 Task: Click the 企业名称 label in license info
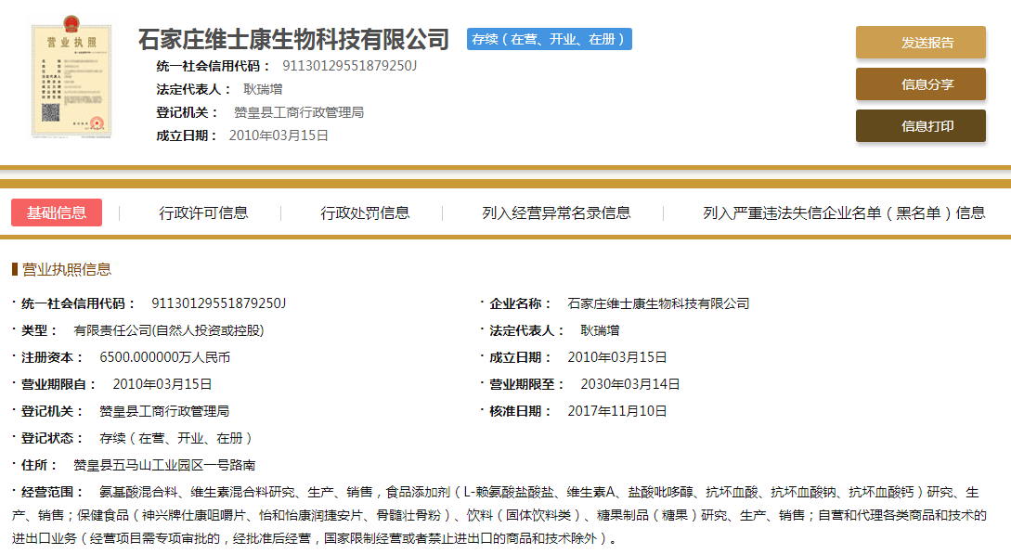coord(521,303)
